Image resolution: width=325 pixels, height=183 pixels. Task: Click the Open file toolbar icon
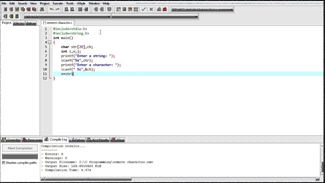11,9
